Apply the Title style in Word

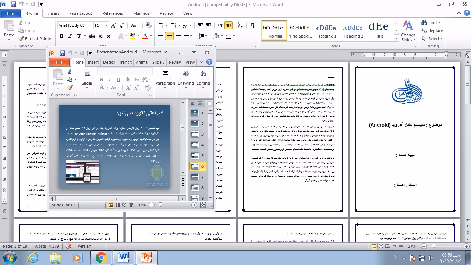pos(380,31)
